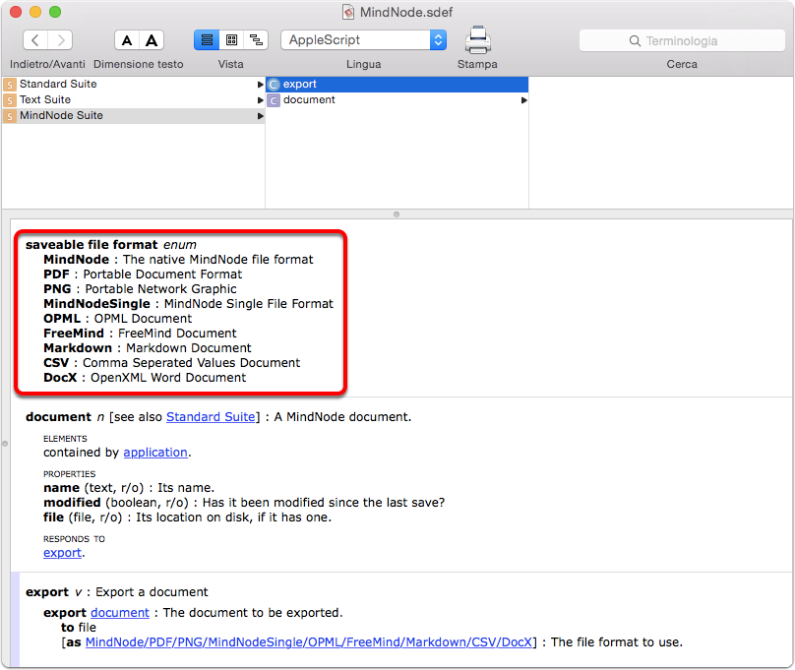Click the export command C icon
The image size is (795, 670).
[274, 85]
